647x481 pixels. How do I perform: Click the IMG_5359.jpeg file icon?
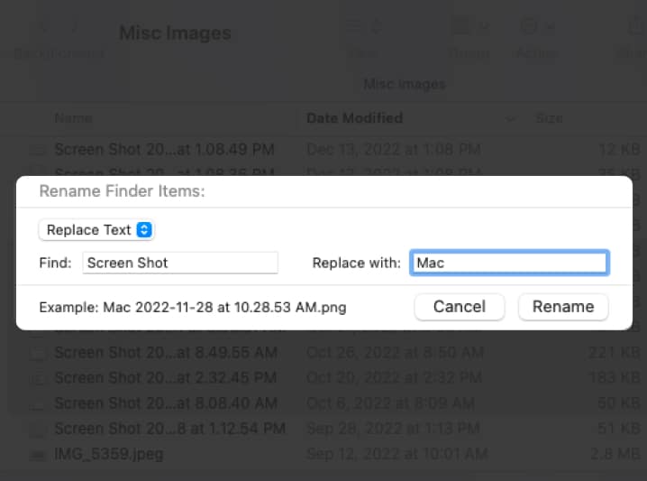pos(38,454)
